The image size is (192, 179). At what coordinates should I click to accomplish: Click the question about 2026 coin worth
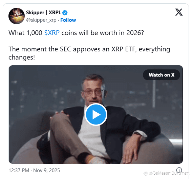tap(76, 33)
